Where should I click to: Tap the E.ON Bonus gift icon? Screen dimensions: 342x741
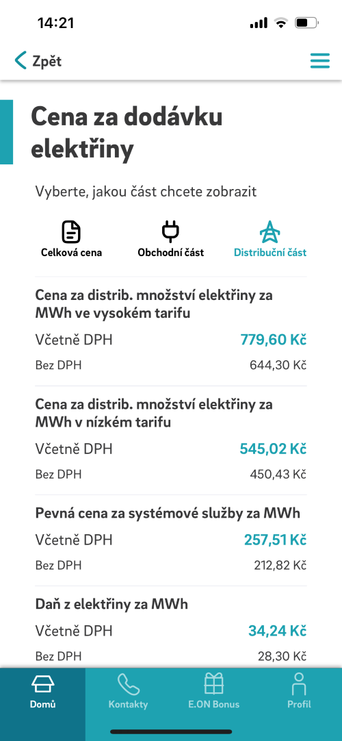pos(213,684)
